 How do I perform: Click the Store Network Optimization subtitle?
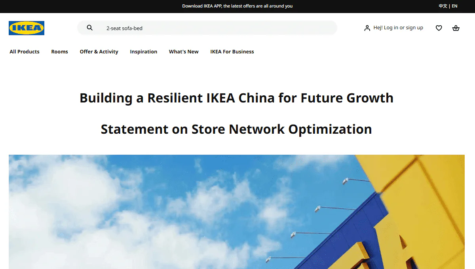pos(236,129)
